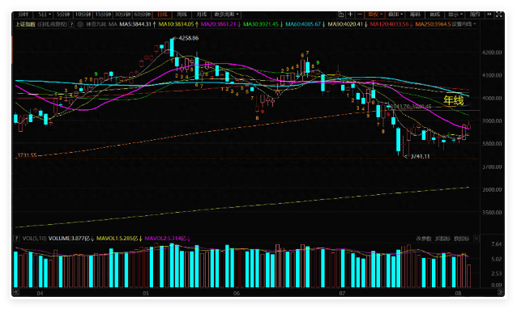Image resolution: width=517 pixels, height=309 pixels.
Task: Click the 3731.55 level label on left
Action: coord(27,155)
